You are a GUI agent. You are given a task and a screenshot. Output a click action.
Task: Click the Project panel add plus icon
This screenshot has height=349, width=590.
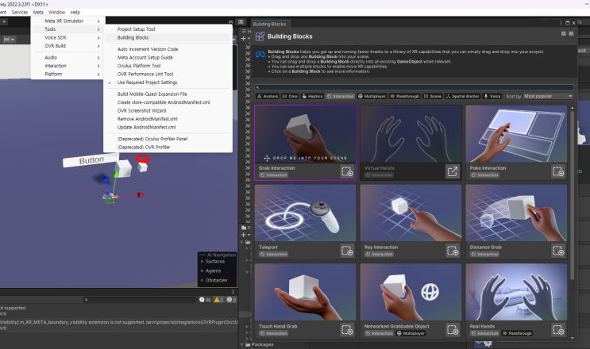[x=244, y=235]
